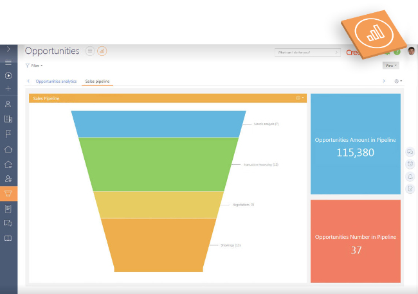Open the green help question mark icon

click(397, 52)
